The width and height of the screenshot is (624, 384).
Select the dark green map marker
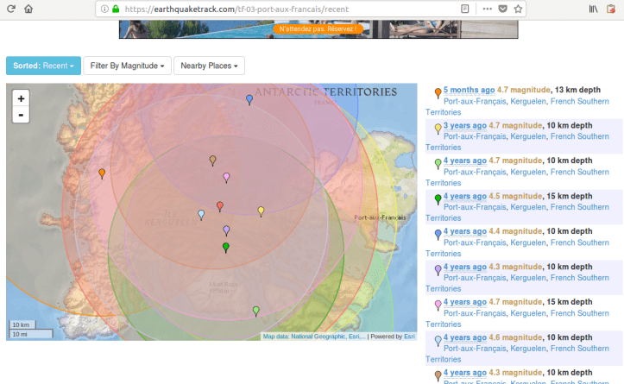226,248
